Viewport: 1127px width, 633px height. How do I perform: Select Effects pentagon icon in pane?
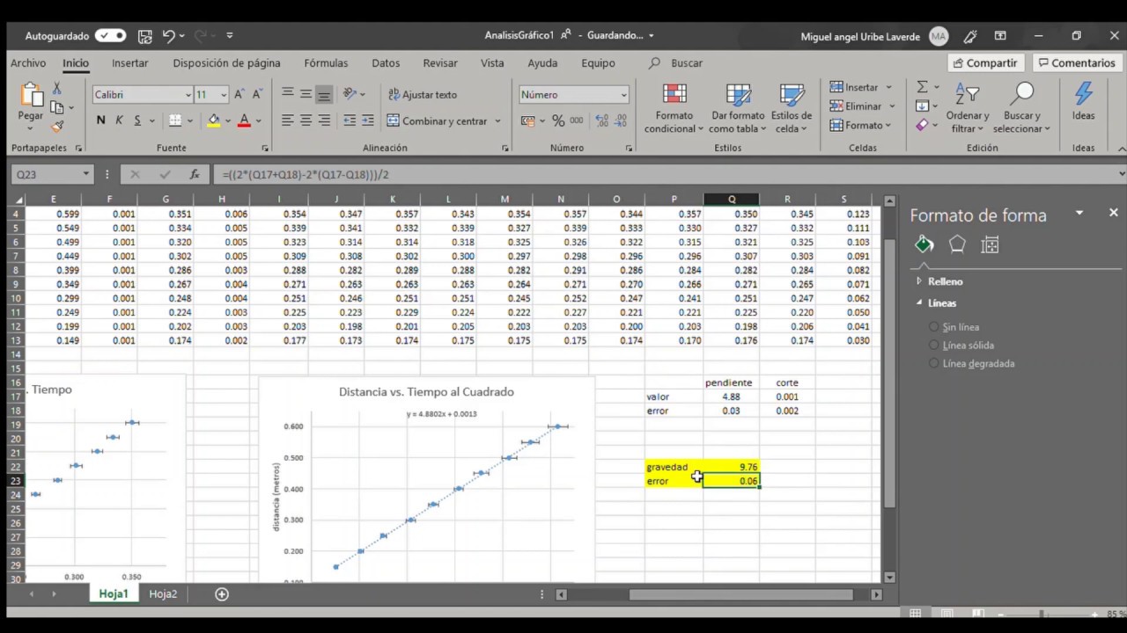click(x=957, y=245)
